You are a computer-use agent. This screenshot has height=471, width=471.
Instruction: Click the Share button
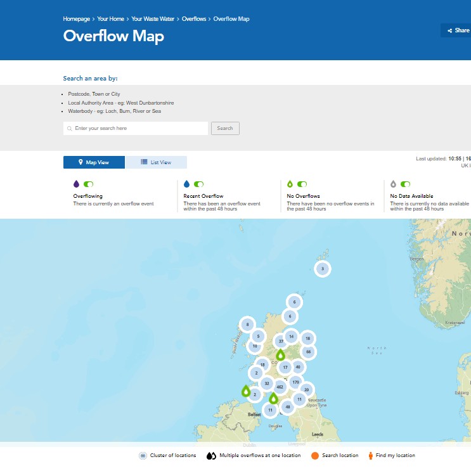pos(456,30)
